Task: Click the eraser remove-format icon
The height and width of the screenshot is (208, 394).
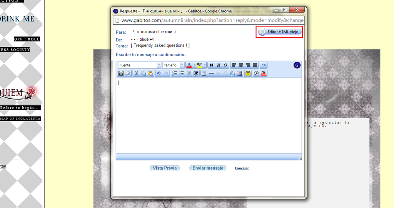Action: (128, 73)
